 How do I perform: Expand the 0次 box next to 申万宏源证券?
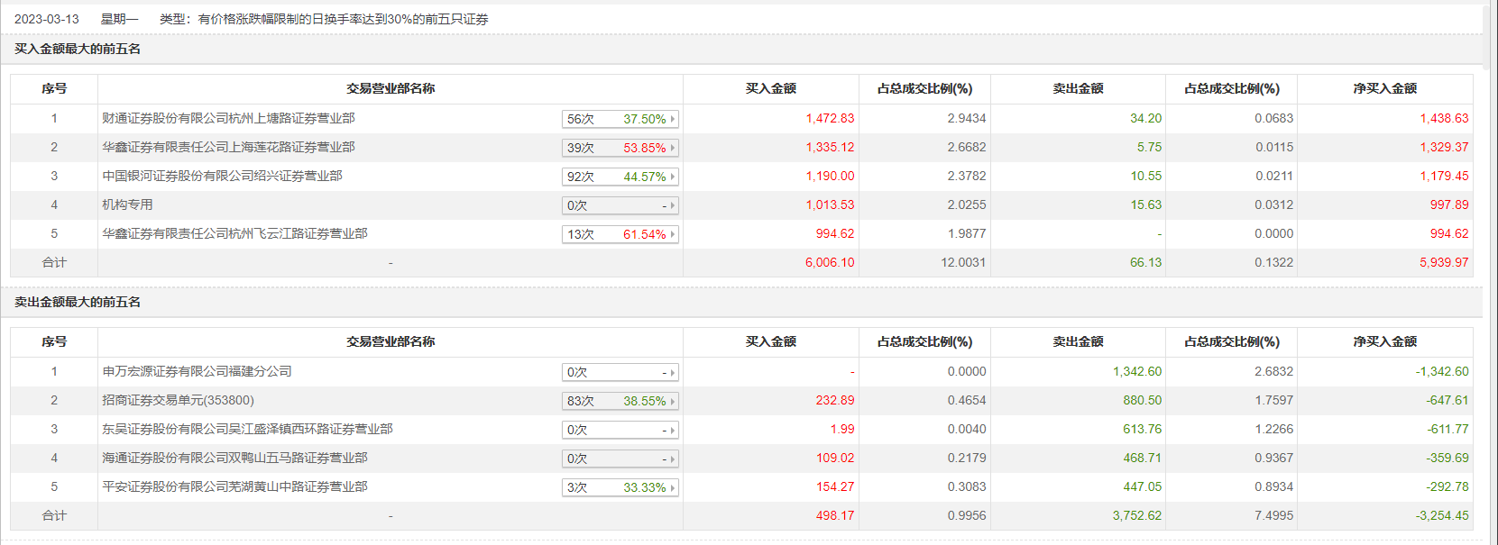pos(620,372)
